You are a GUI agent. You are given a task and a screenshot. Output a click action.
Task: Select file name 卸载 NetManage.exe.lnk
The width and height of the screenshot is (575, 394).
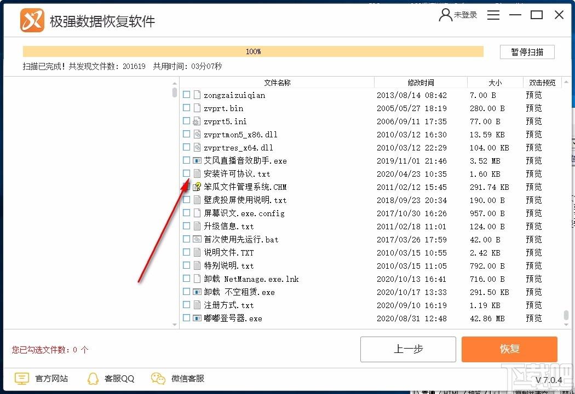251,279
